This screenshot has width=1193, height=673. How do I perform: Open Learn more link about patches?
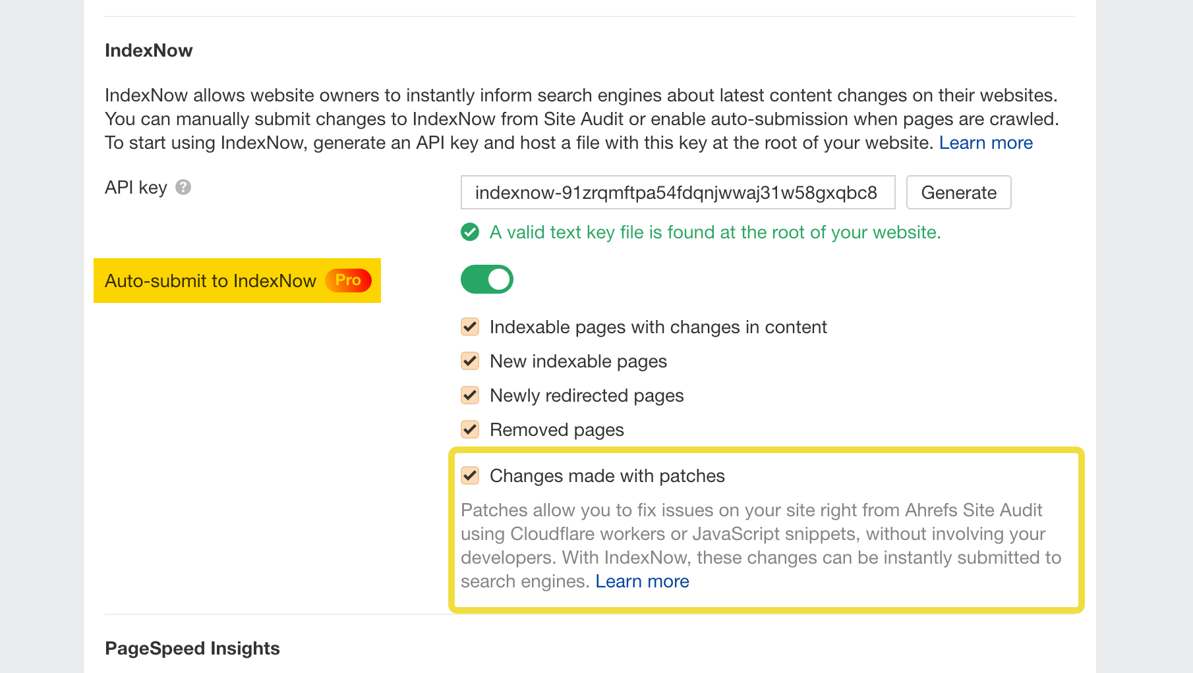point(642,581)
